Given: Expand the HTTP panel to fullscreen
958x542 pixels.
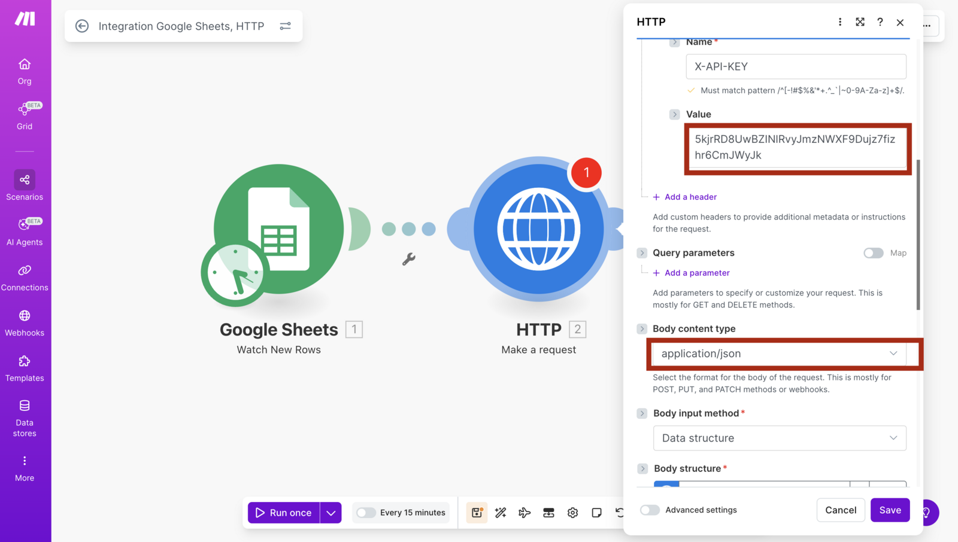Looking at the screenshot, I should 860,22.
